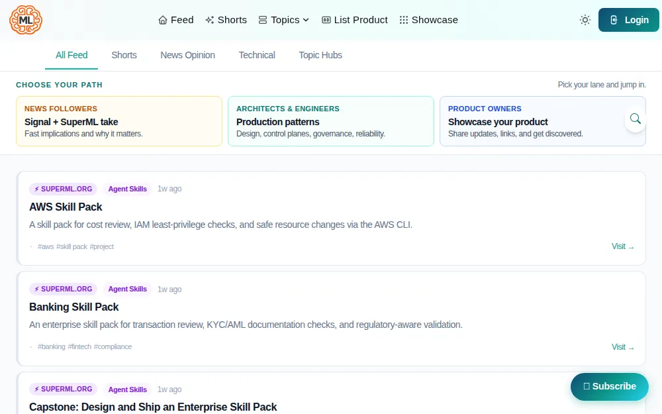The width and height of the screenshot is (662, 414).
Task: Select the All Feed tab
Action: [x=71, y=56]
